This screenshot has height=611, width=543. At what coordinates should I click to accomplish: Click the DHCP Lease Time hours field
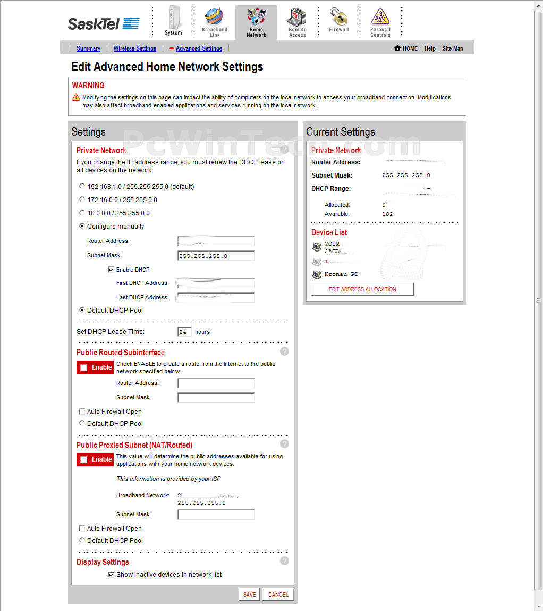(184, 332)
